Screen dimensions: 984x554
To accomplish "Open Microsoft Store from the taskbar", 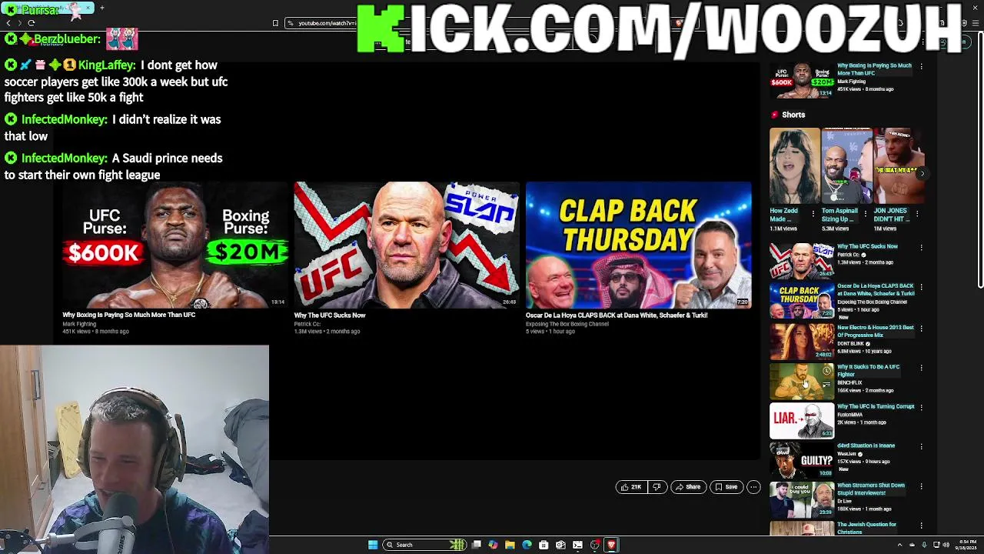I will point(544,545).
